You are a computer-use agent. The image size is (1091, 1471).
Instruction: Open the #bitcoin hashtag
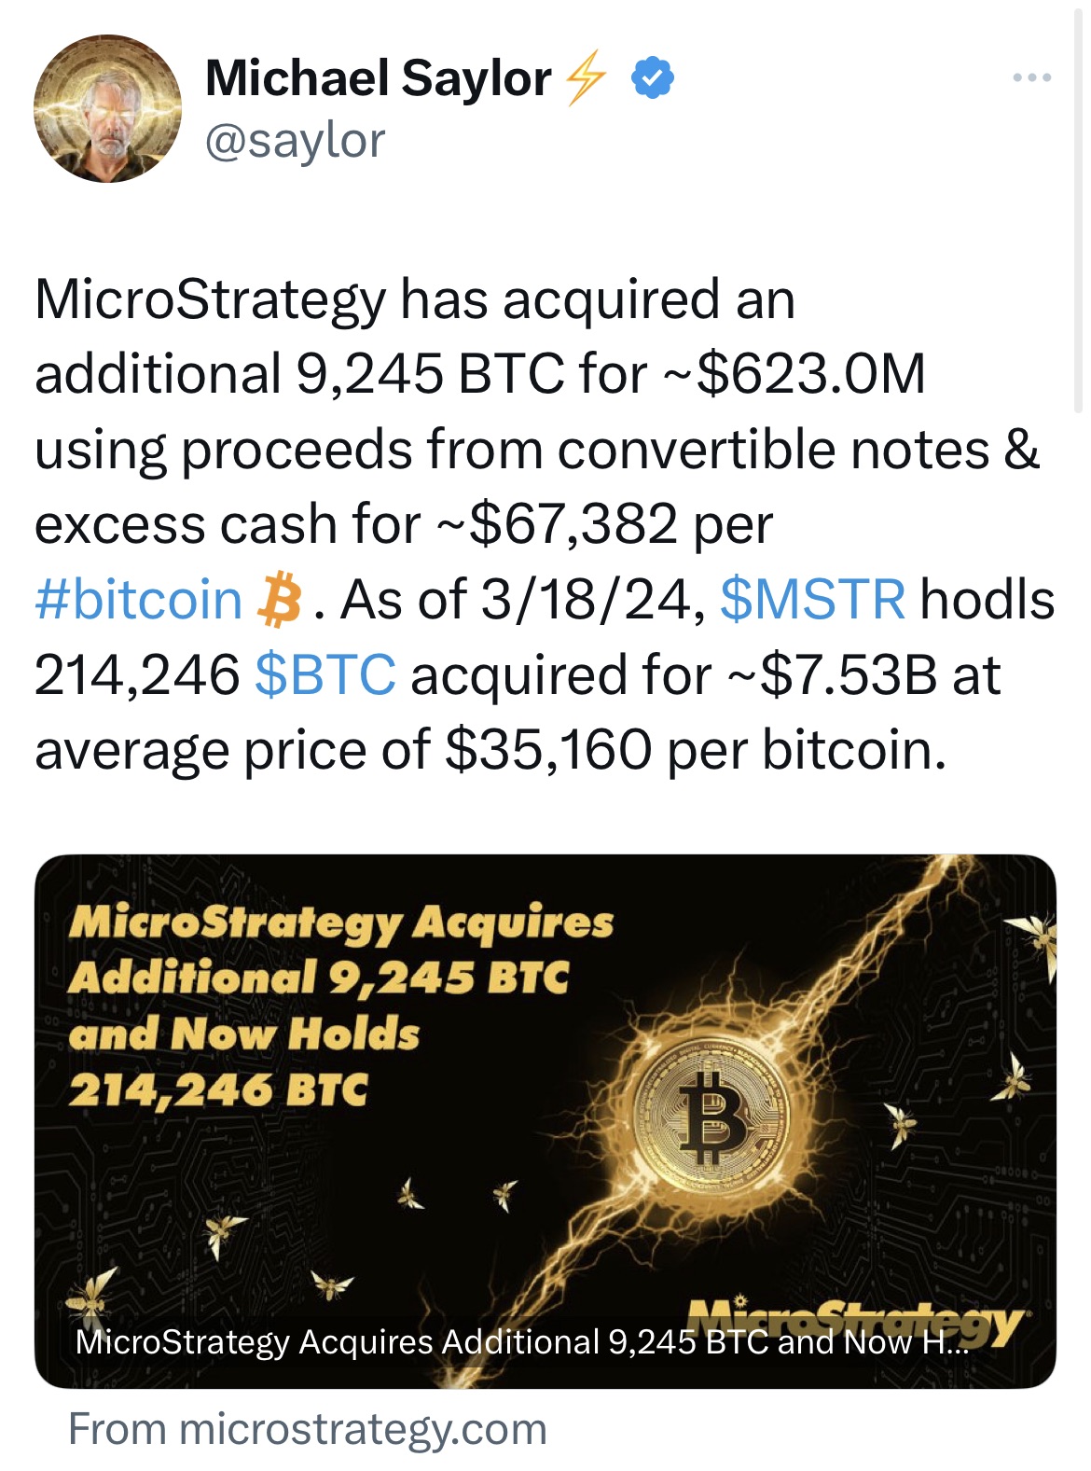tap(138, 600)
